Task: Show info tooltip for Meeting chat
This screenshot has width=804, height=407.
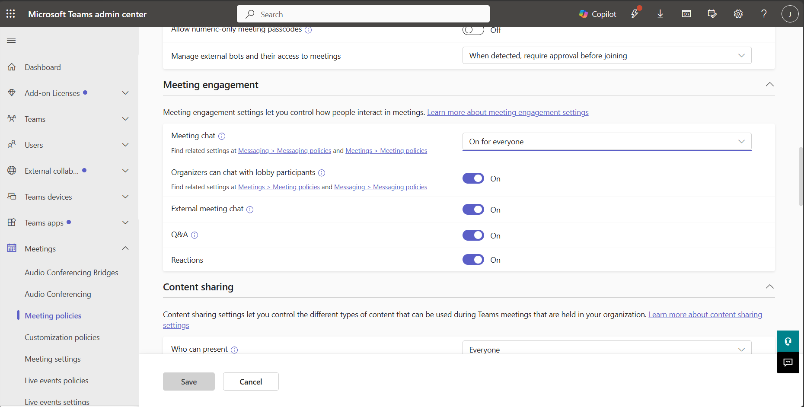Action: (222, 136)
